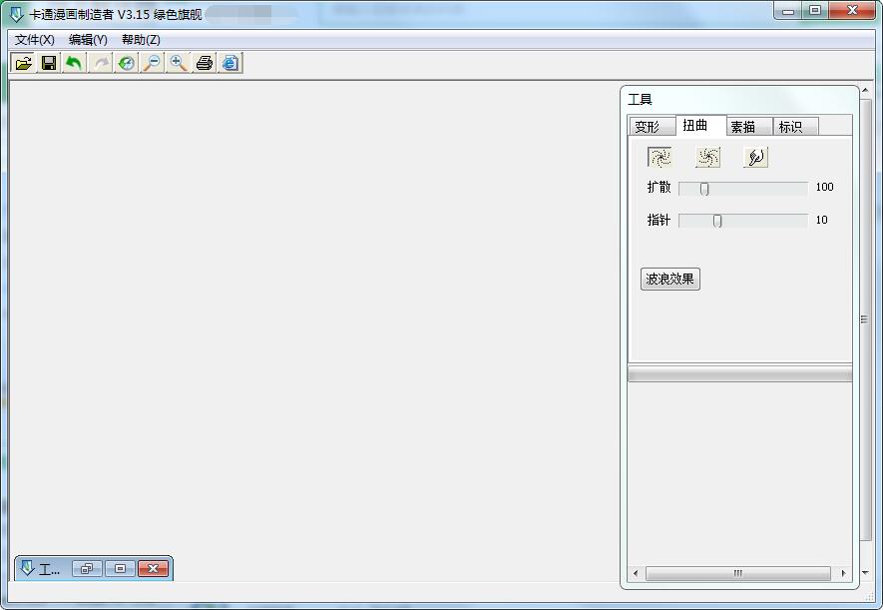883x610 pixels.
Task: Minimize the main application window
Action: (788, 11)
